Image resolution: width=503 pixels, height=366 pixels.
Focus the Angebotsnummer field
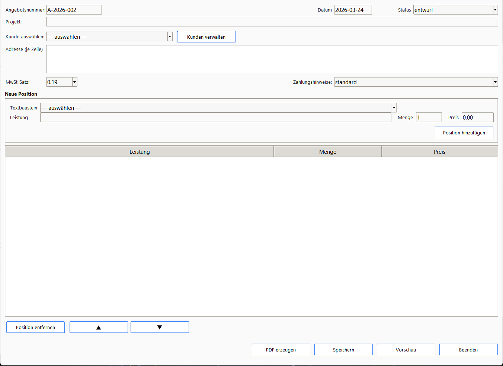pyautogui.click(x=74, y=10)
